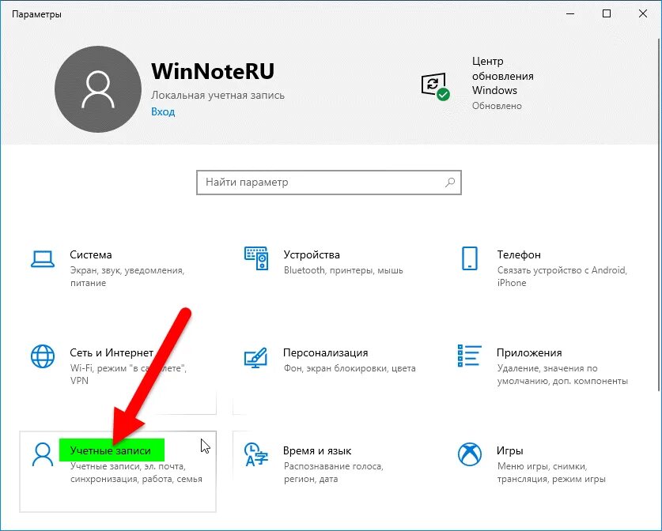Click "Фон, экран блокировки, цвета" description

tap(350, 368)
